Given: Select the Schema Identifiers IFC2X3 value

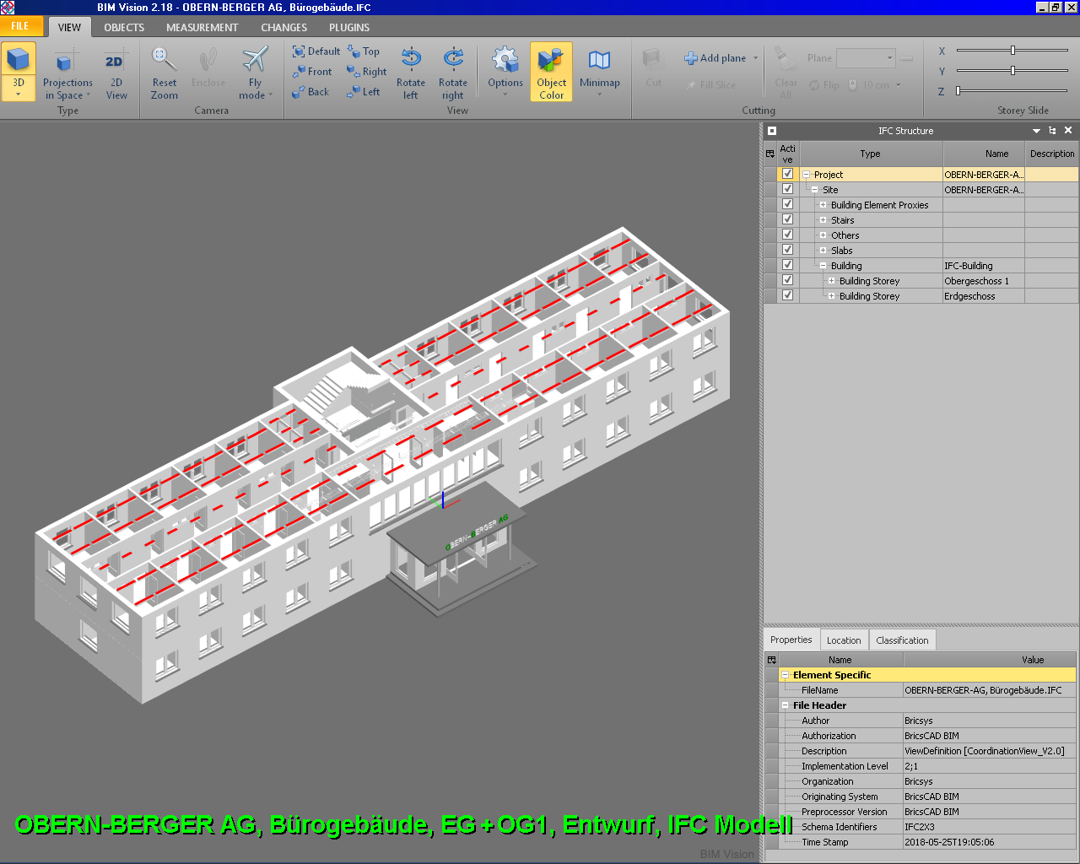Looking at the screenshot, I should click(990, 827).
